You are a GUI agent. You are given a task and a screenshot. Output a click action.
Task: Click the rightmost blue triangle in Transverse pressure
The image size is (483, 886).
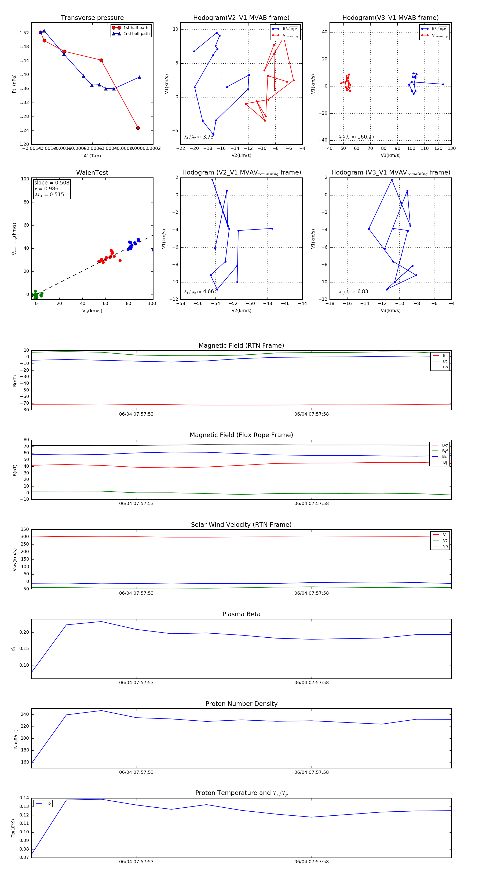coord(139,77)
